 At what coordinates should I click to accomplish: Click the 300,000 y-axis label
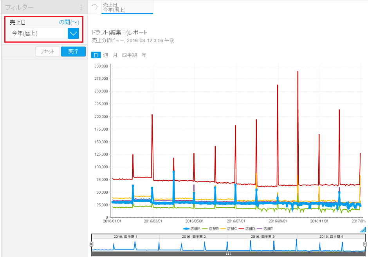101,66
